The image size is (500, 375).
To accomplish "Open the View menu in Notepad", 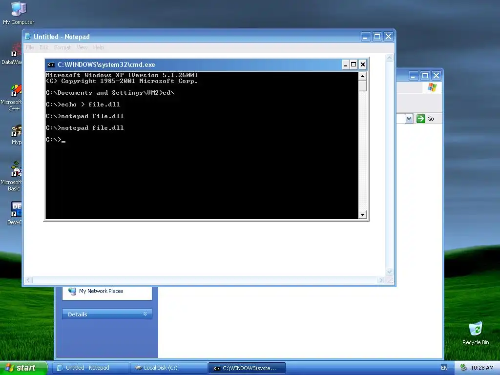I will (82, 47).
